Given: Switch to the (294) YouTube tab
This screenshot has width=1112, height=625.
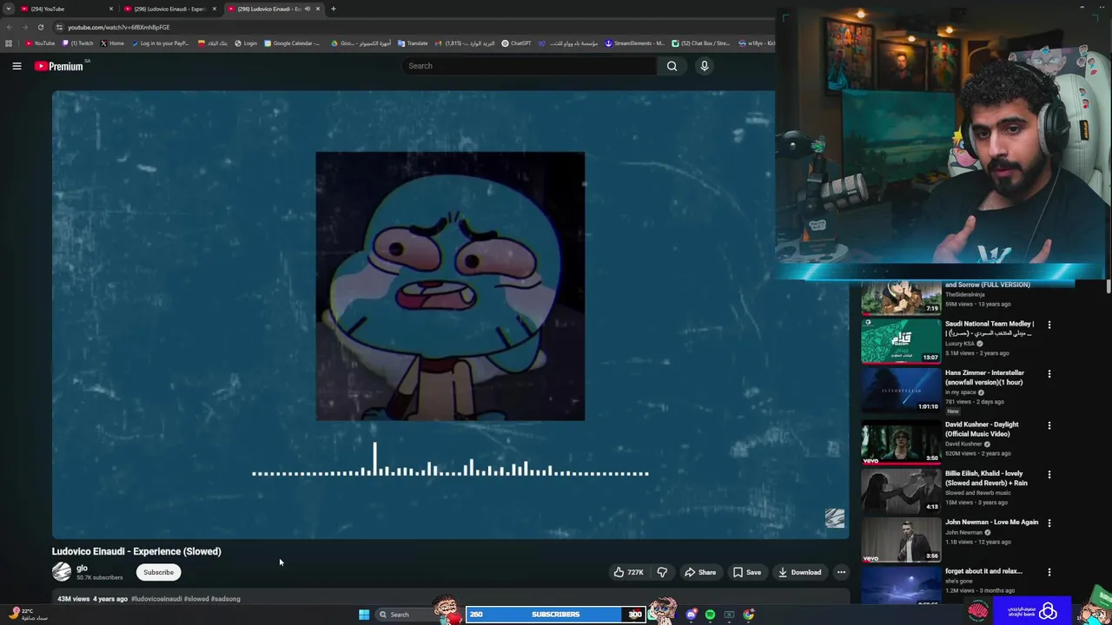Looking at the screenshot, I should point(67,9).
